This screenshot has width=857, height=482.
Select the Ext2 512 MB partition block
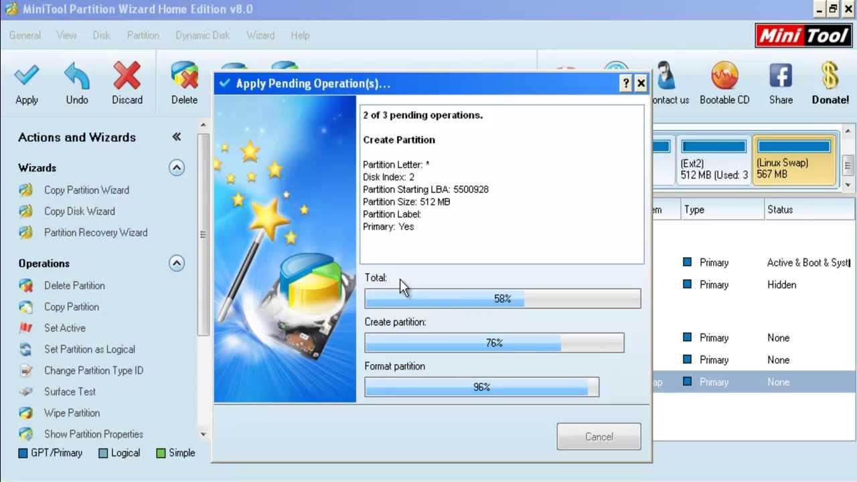pos(714,159)
